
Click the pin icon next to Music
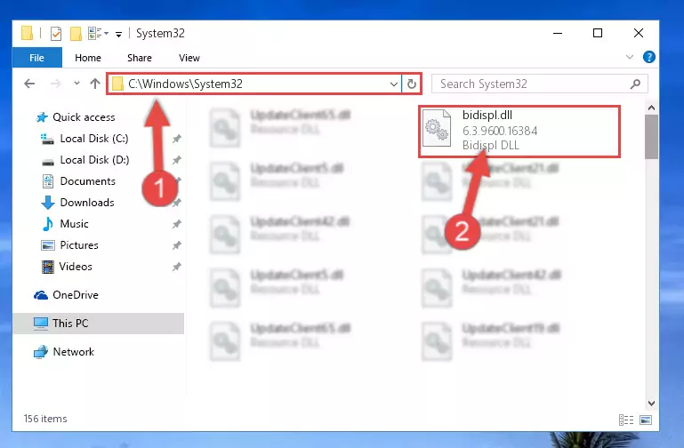click(x=177, y=224)
